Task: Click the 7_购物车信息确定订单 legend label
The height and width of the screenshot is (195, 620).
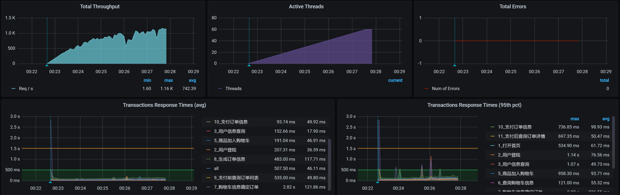Action: coord(236,187)
